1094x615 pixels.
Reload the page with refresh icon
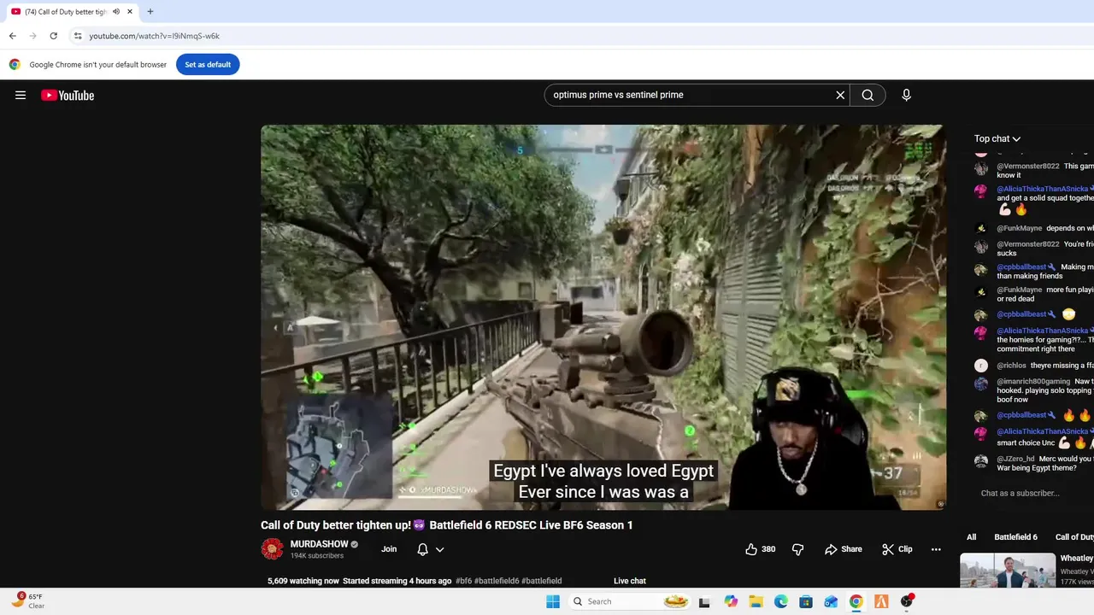(53, 36)
